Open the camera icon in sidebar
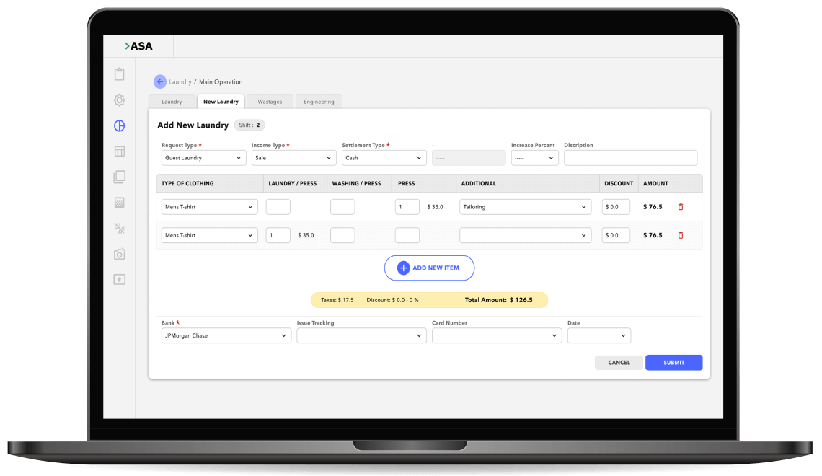 point(120,255)
